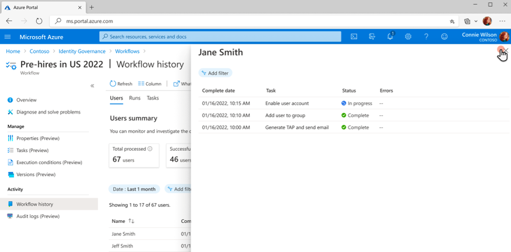Click the Refresh button
511x252 pixels.
121,84
